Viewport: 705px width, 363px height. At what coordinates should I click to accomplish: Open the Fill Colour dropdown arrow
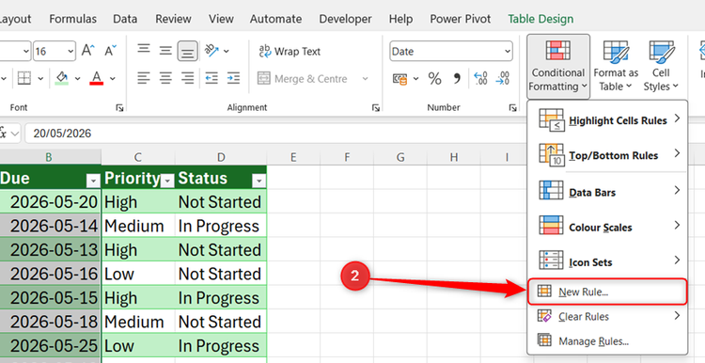tap(77, 79)
